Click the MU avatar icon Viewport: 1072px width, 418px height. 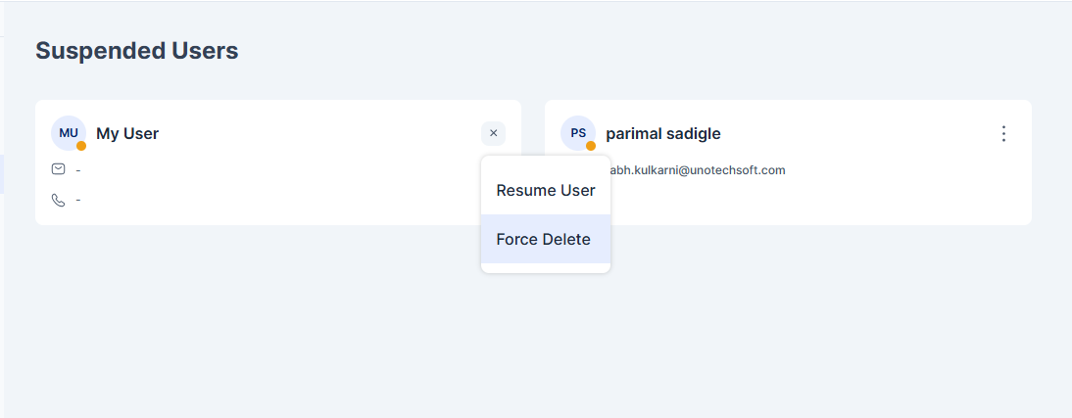click(x=69, y=133)
